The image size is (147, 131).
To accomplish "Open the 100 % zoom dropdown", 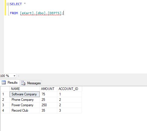I will [x=14, y=76].
